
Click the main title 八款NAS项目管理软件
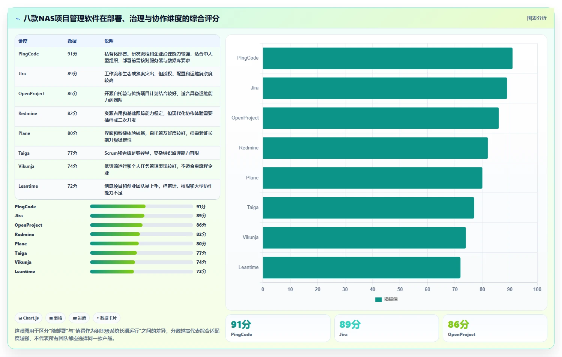[x=122, y=18]
